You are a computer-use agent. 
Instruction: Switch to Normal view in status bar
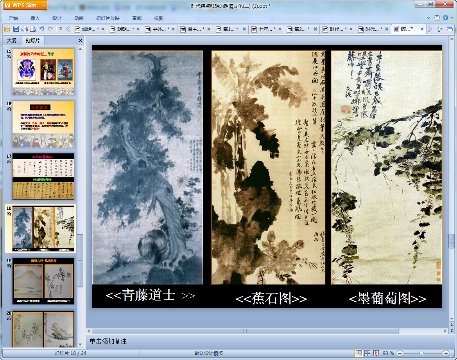[358, 353]
